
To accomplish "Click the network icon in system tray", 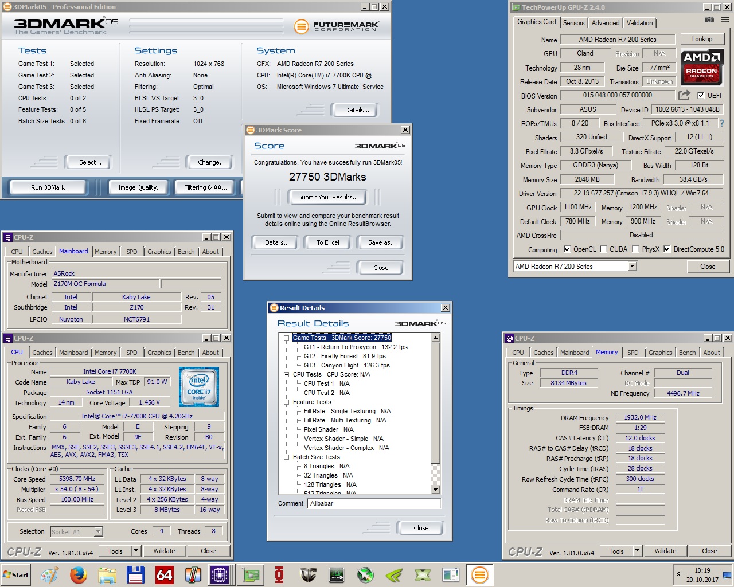I will tap(726, 575).
